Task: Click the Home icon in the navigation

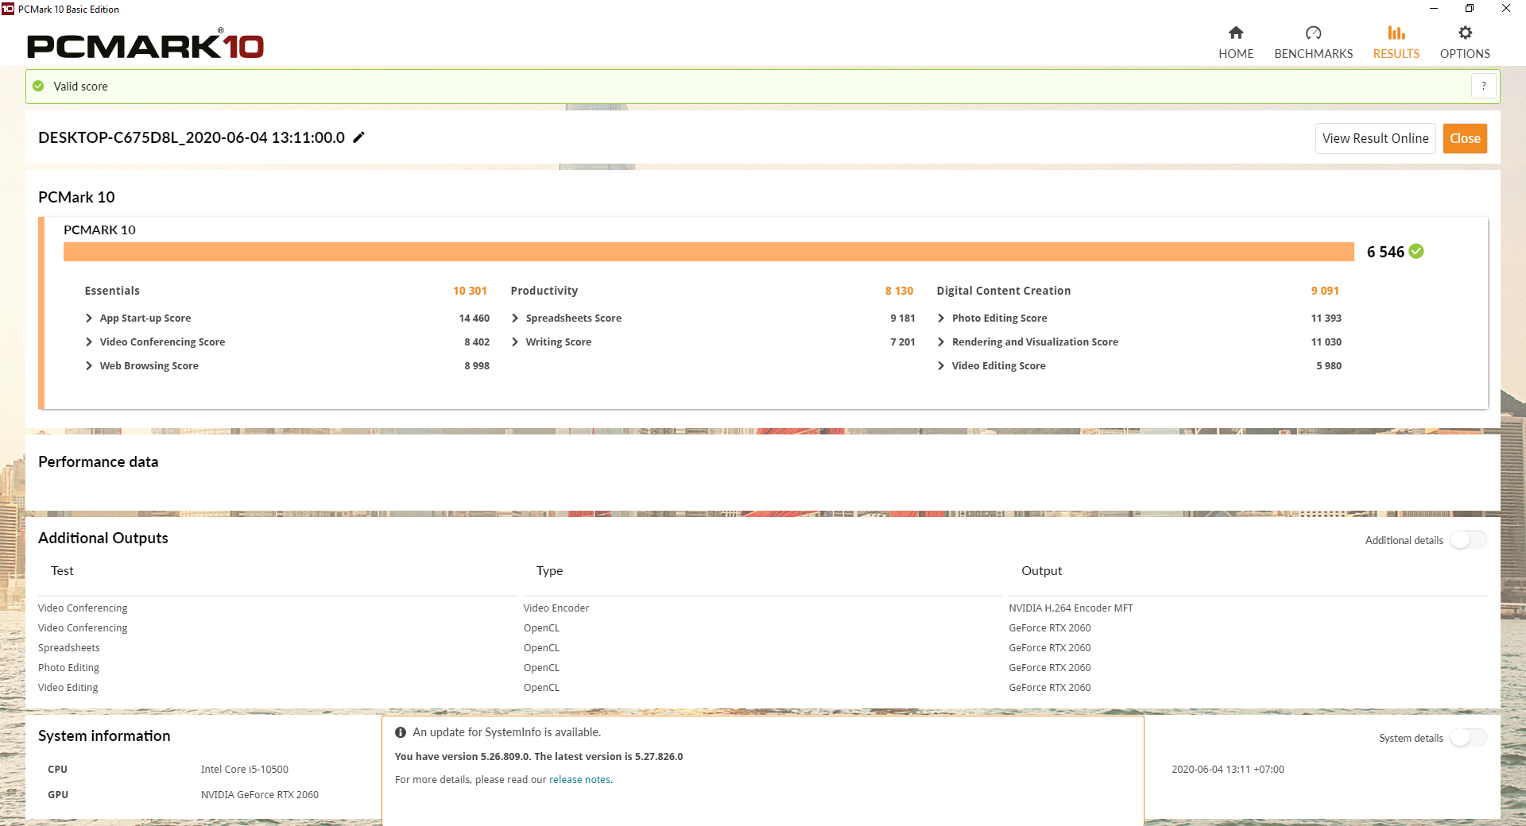Action: [1236, 33]
